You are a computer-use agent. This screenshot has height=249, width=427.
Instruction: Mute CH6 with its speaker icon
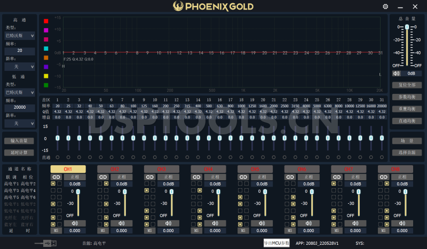(x=309, y=223)
